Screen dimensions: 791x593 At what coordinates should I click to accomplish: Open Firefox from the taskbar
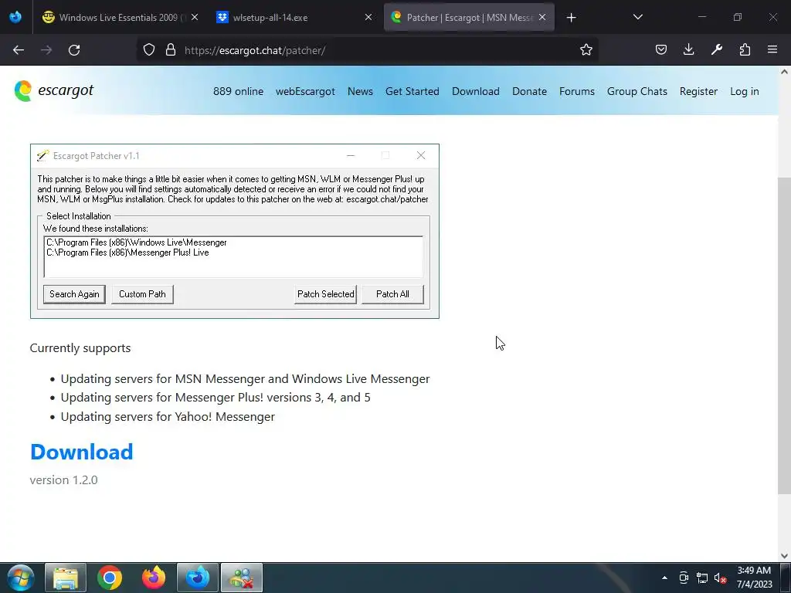pos(154,578)
